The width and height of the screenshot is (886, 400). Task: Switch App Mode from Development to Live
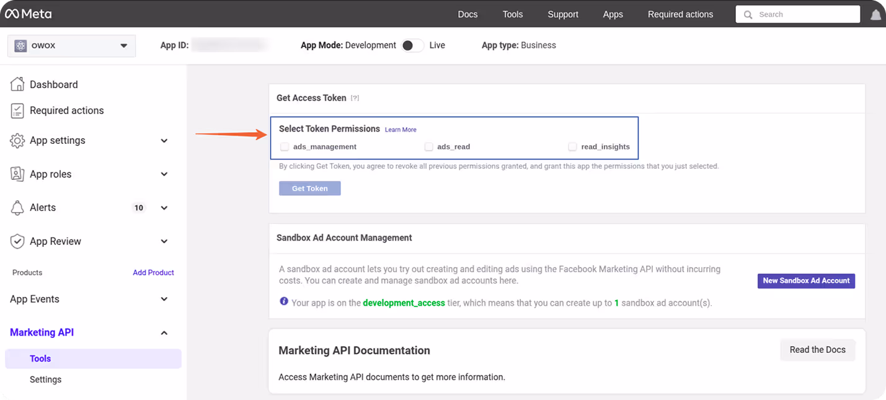click(412, 45)
